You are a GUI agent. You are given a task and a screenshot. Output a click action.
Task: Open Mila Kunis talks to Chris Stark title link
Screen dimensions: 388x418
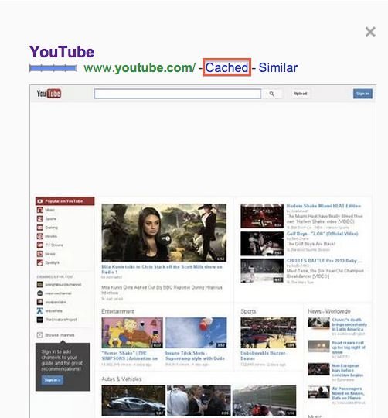coord(162,269)
